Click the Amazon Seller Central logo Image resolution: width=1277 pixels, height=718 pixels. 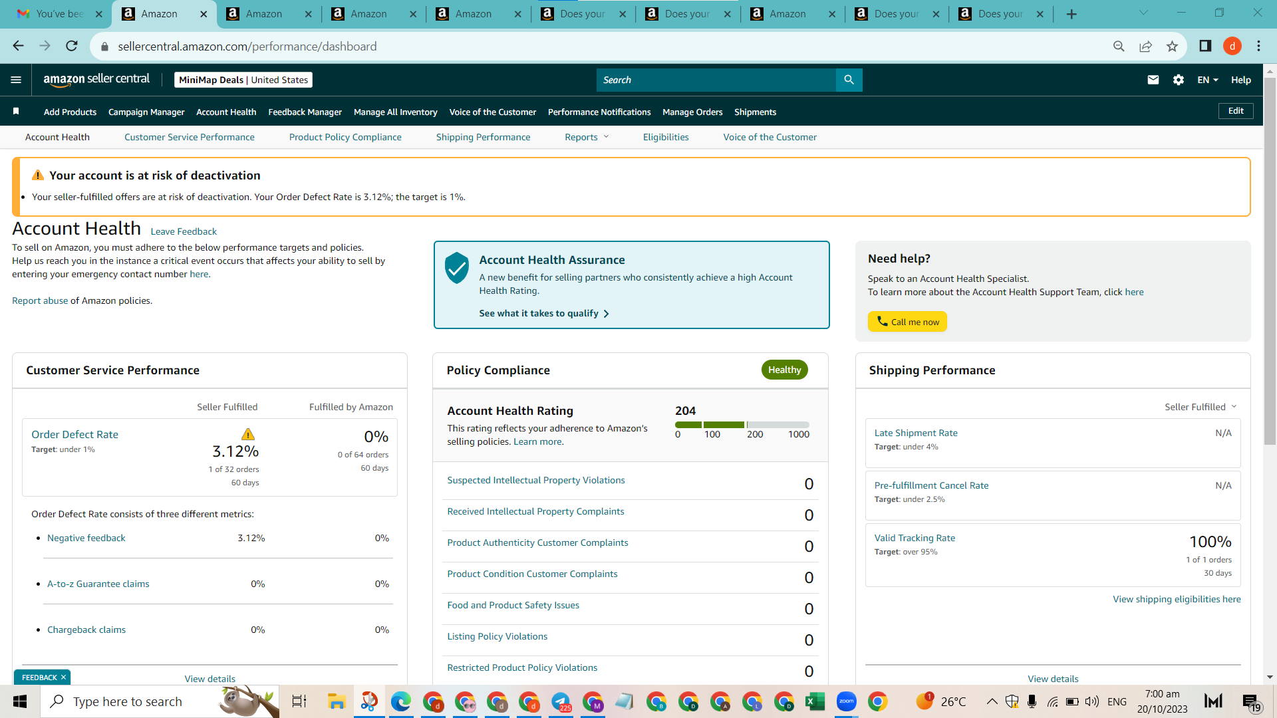(97, 80)
